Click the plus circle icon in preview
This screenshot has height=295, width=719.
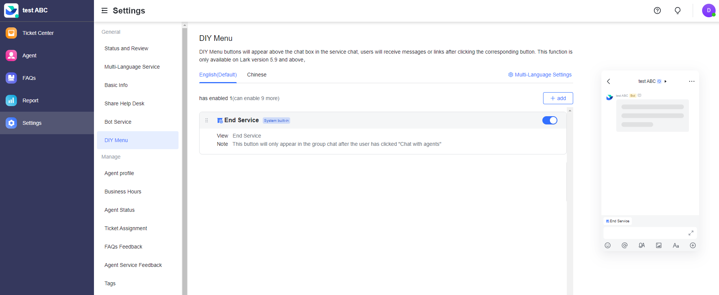coord(693,246)
